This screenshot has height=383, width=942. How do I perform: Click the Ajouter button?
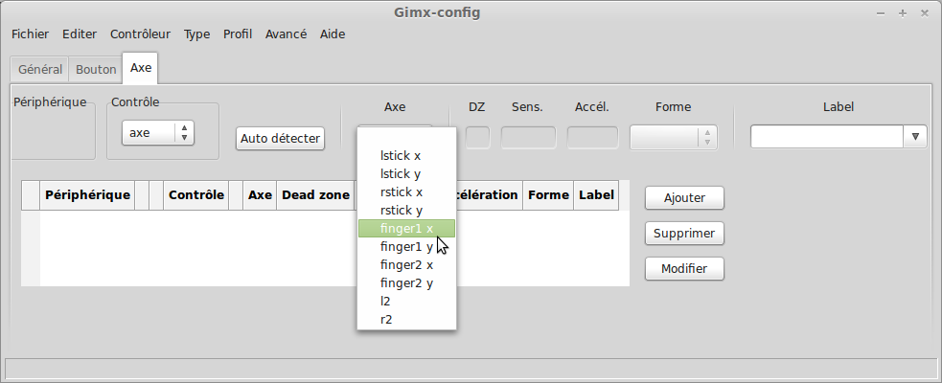684,197
